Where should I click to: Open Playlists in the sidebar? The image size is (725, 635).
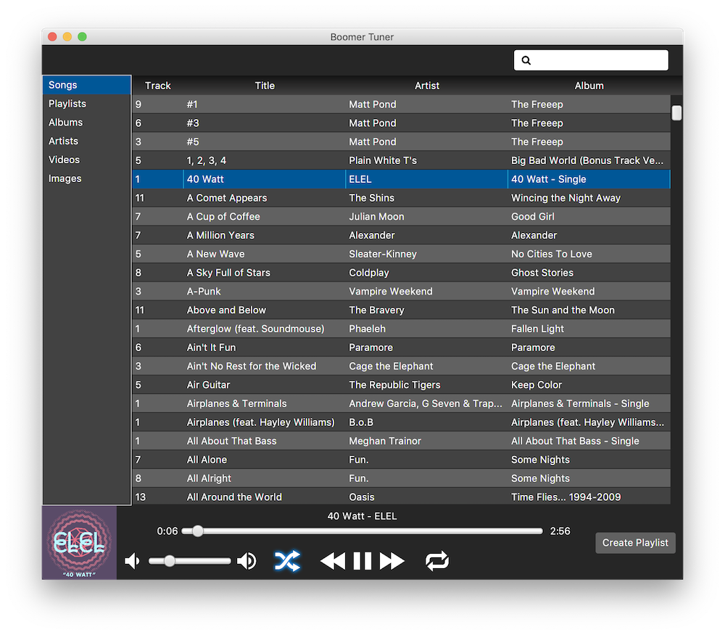[x=86, y=104]
